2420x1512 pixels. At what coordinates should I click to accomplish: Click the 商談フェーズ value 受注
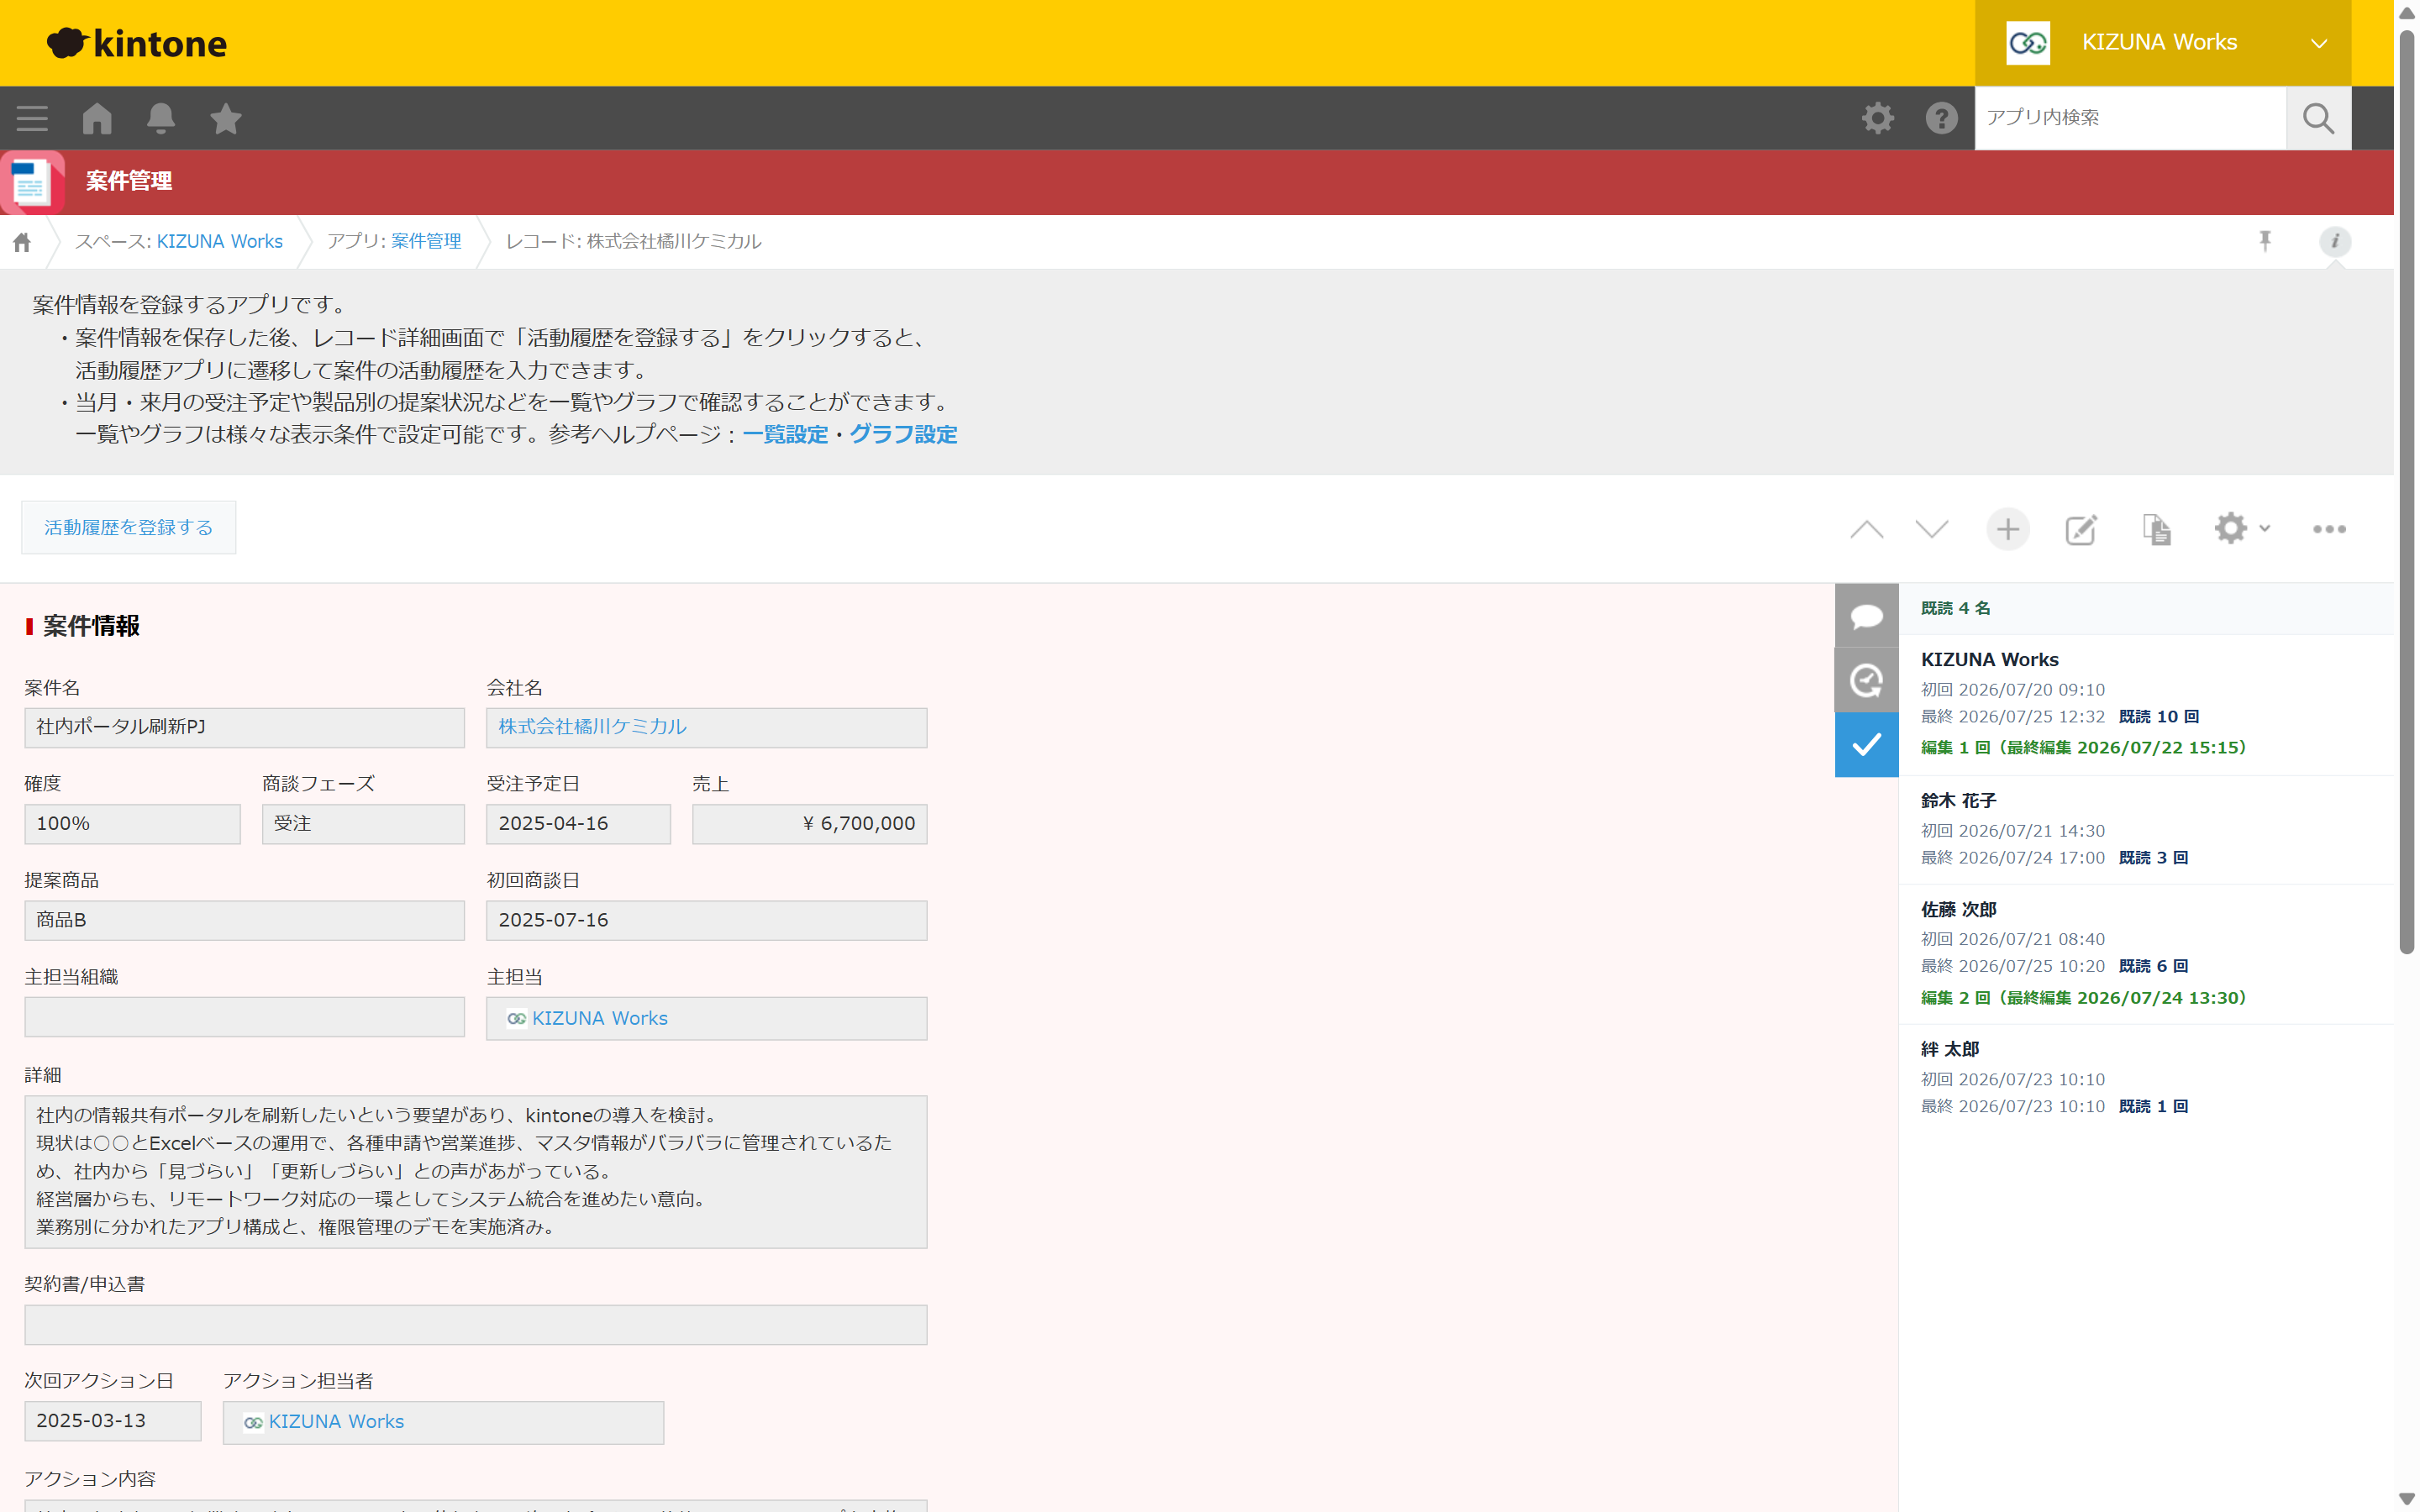[x=363, y=824]
